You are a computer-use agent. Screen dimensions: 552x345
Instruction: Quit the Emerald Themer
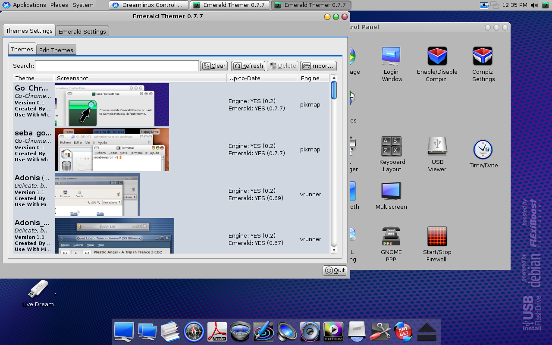click(335, 270)
